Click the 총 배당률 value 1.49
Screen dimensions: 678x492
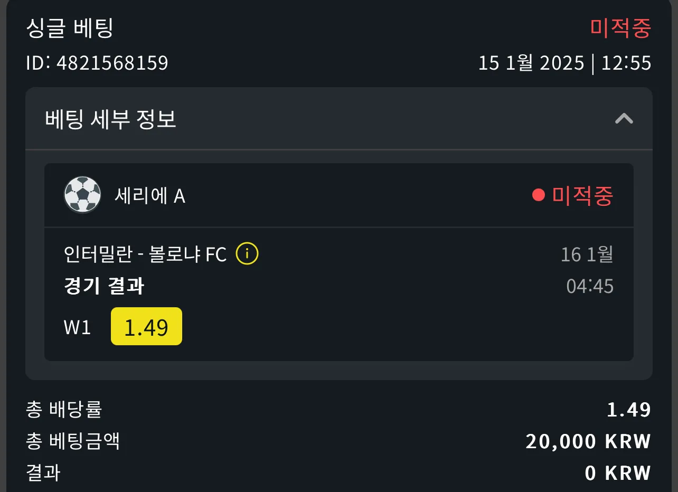(629, 410)
